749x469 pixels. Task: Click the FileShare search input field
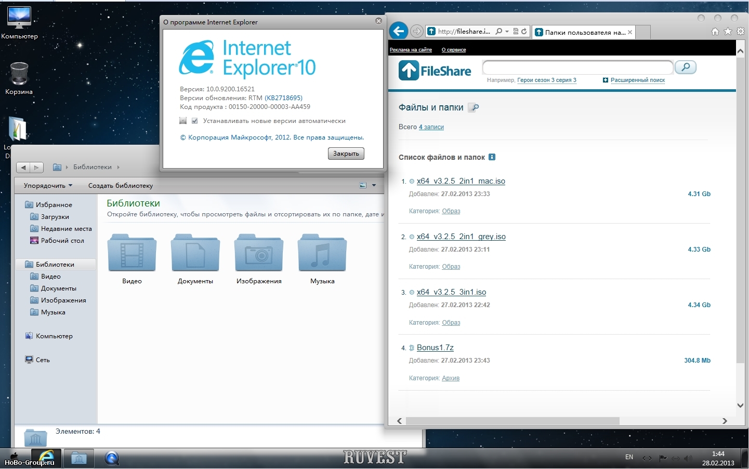click(577, 67)
